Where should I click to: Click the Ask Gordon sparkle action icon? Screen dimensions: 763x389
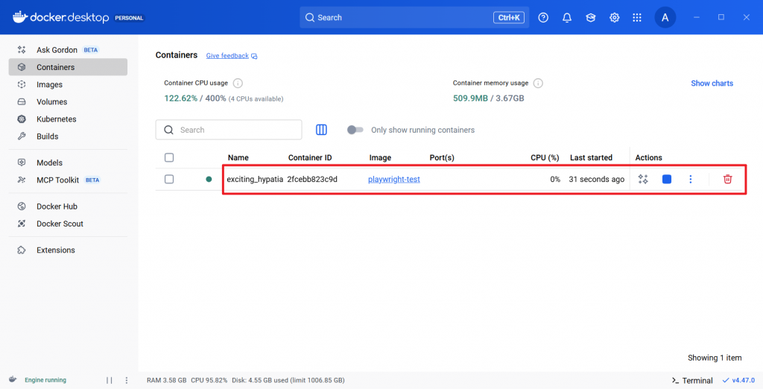click(x=643, y=179)
